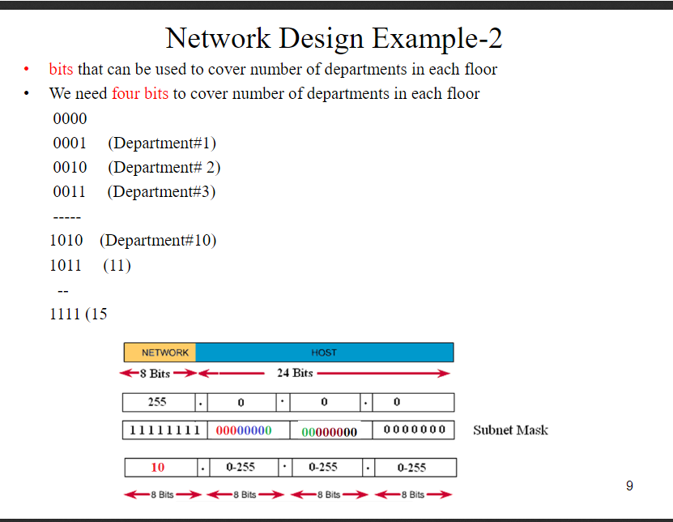Screen dimensions: 673x522
Task: Select the blue HOST box
Action: (324, 353)
